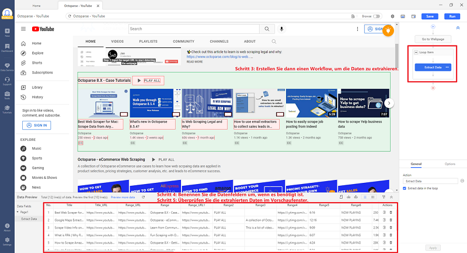Open the CHANNELS channel tab
The height and width of the screenshot is (253, 467).
coord(219,41)
